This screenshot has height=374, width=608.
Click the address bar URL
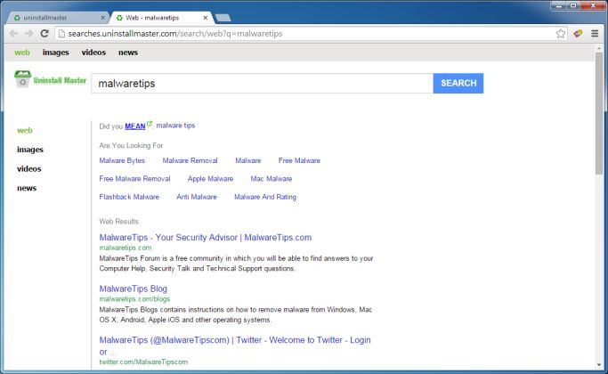pos(175,34)
